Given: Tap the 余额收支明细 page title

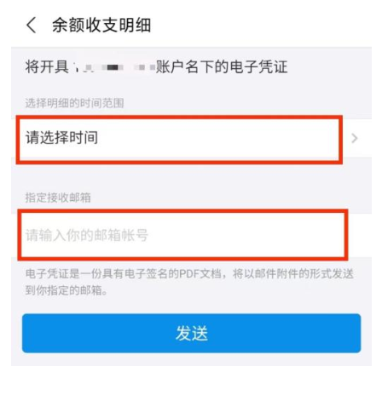Looking at the screenshot, I should coord(101,25).
